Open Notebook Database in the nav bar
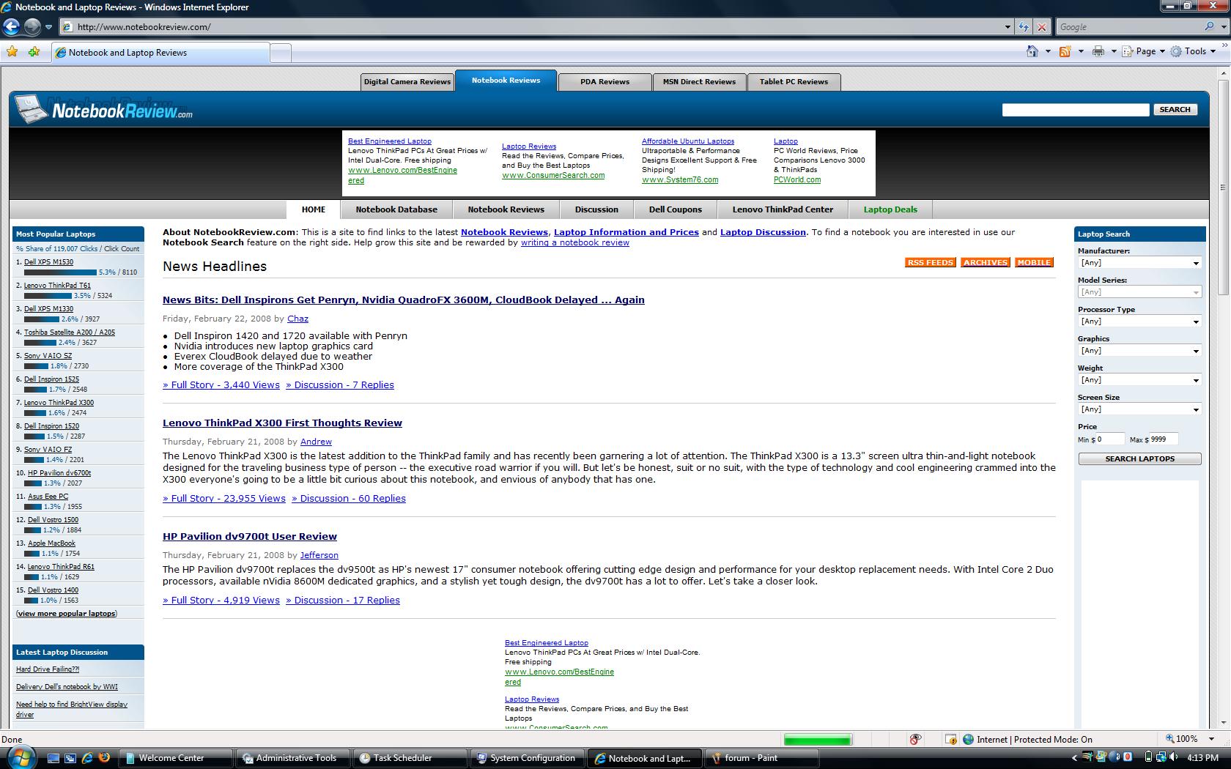Screen dimensions: 1231x769 tap(396, 209)
